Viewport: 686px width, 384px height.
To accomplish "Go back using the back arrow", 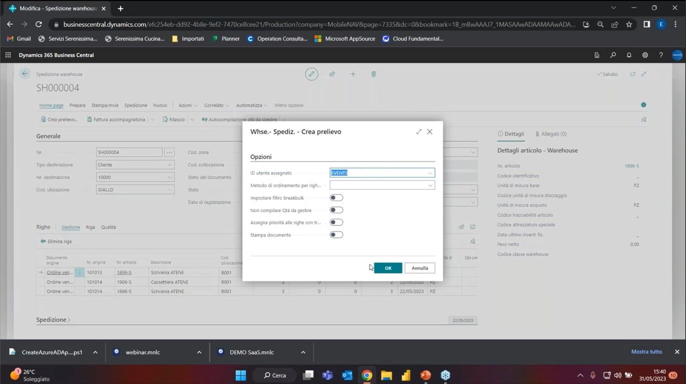I will (x=25, y=74).
